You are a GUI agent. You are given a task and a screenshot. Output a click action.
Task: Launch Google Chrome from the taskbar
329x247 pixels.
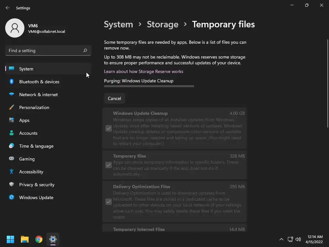pos(39,239)
